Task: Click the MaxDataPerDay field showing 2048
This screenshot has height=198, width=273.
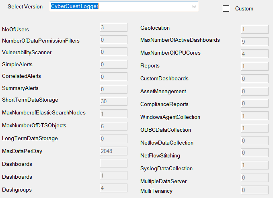Action: 113,151
